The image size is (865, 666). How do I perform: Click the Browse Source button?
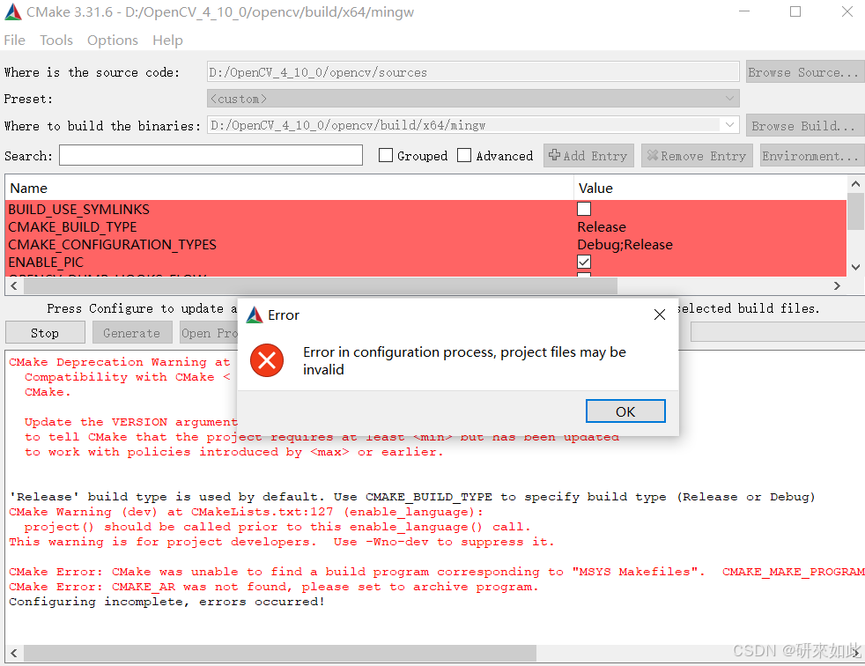click(804, 71)
